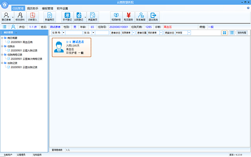Click the 保存布局 button

coord(242,33)
